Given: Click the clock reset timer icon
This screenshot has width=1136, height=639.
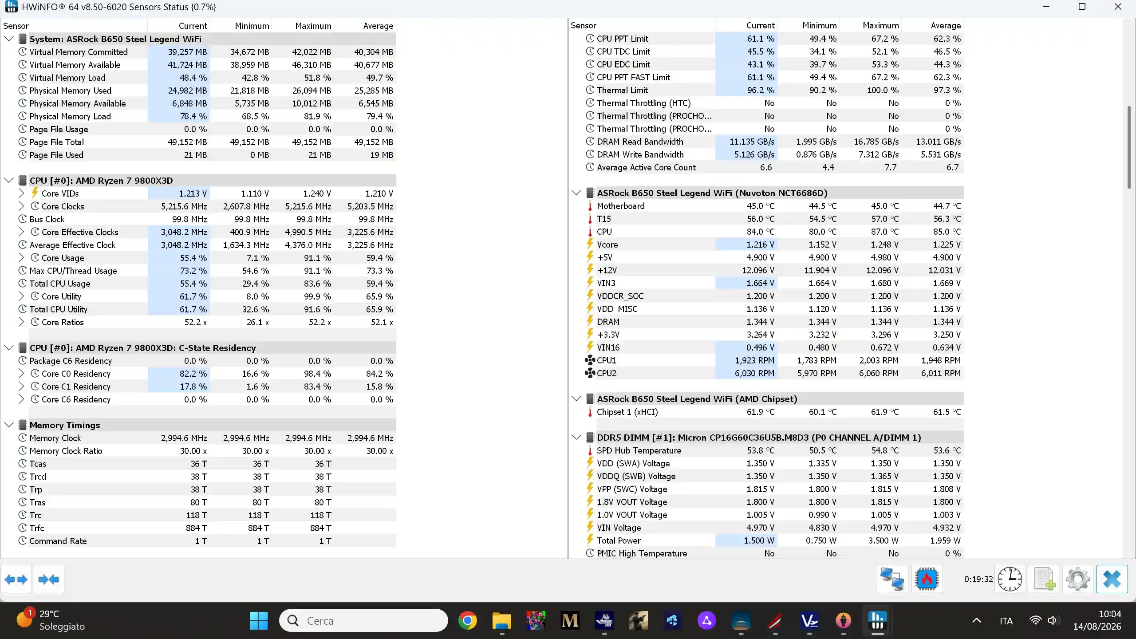Looking at the screenshot, I should tap(1010, 579).
